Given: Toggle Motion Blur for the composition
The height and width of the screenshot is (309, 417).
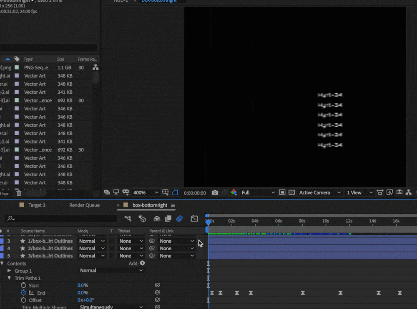Looking at the screenshot, I should click(x=179, y=219).
